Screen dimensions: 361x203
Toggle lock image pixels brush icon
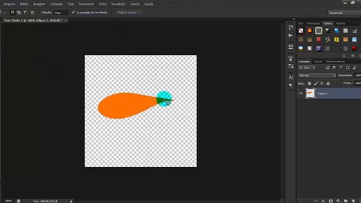tap(316, 83)
